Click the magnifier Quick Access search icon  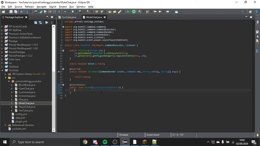click(x=243, y=12)
